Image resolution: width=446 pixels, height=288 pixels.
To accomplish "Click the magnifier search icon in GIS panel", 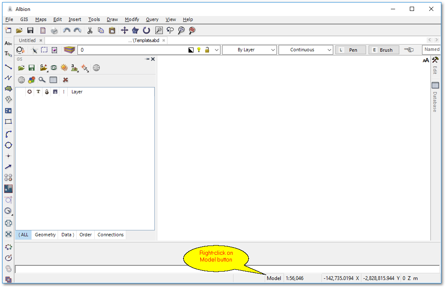I will 42,80.
